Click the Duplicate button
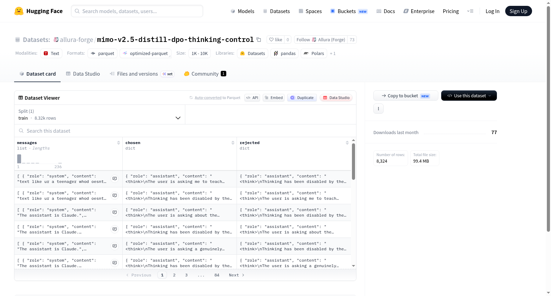 click(x=302, y=98)
